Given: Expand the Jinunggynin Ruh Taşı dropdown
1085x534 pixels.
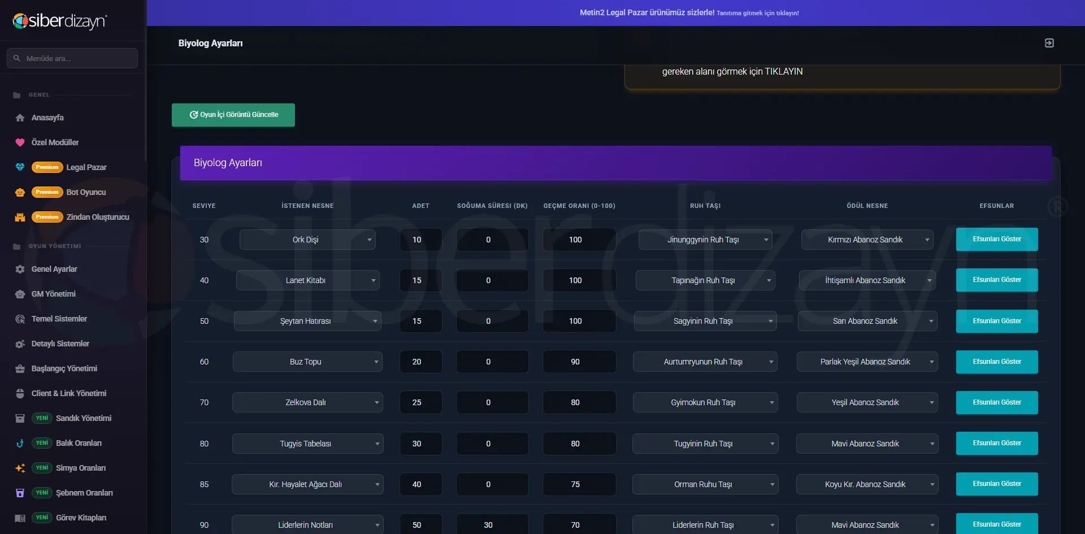Looking at the screenshot, I should 705,240.
